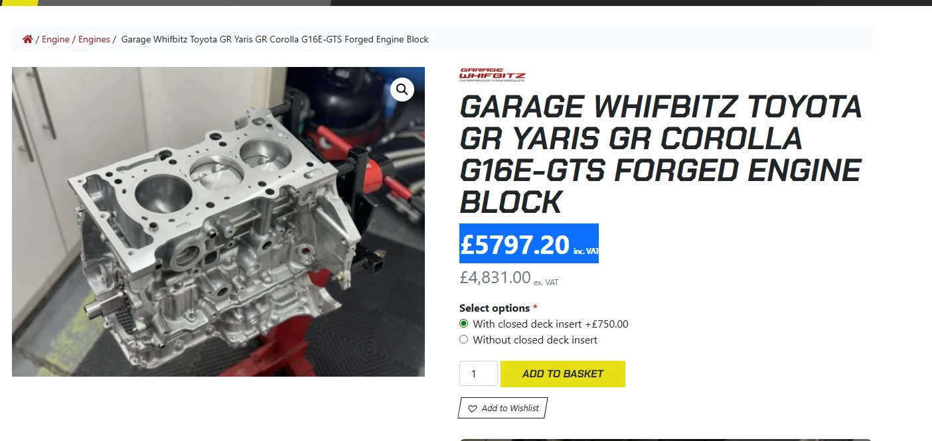Click the heart icon beside Add to Wishlist

[x=473, y=409]
